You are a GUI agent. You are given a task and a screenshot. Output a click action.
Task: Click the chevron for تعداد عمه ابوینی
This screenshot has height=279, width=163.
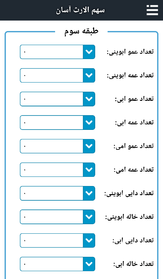89,75
